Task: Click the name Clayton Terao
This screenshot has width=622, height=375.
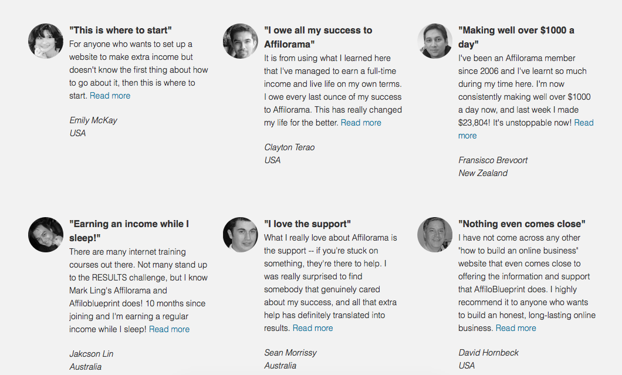Action: click(289, 147)
